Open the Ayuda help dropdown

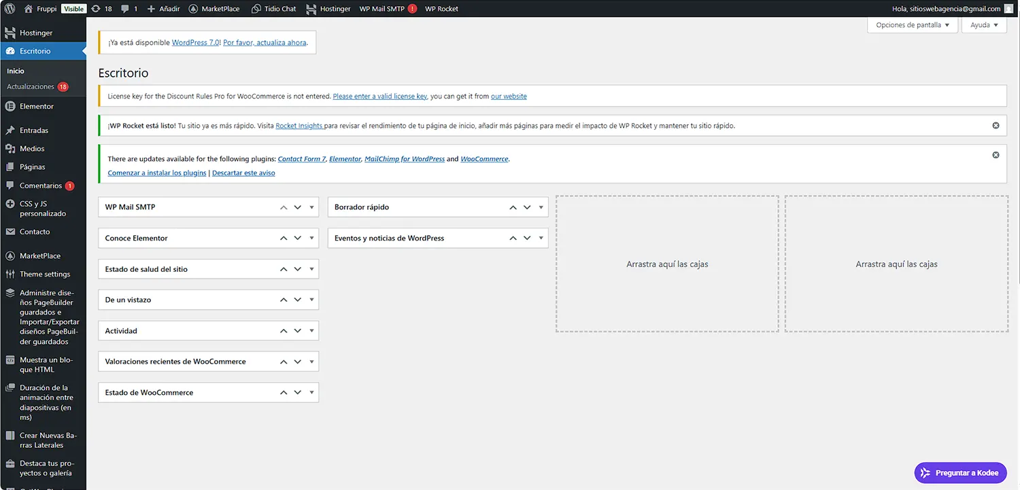point(984,25)
